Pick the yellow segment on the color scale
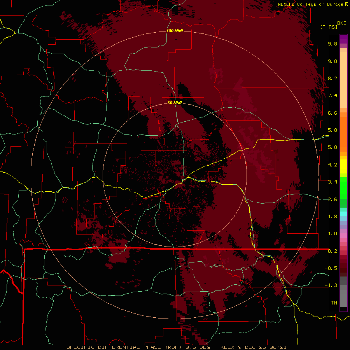Image resolution: width=350 pixels, height=350 pixels. pos(343,166)
